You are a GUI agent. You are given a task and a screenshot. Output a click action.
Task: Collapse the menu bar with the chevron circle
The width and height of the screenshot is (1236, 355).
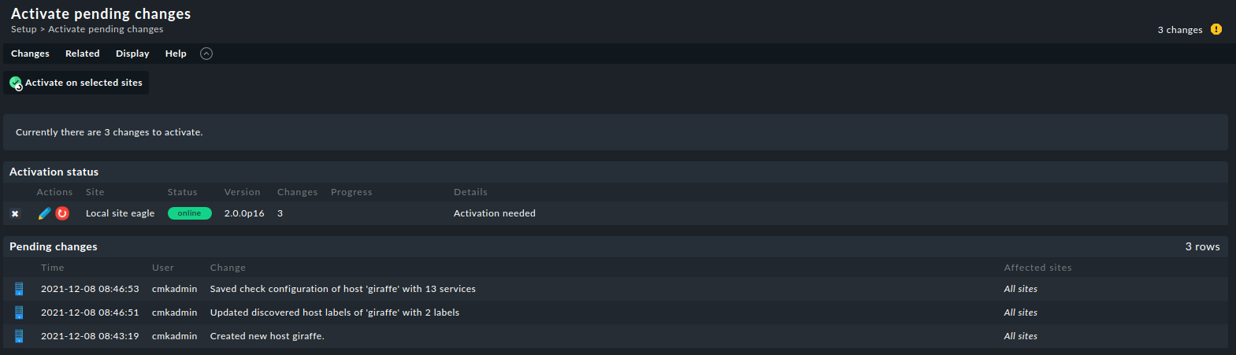(206, 54)
